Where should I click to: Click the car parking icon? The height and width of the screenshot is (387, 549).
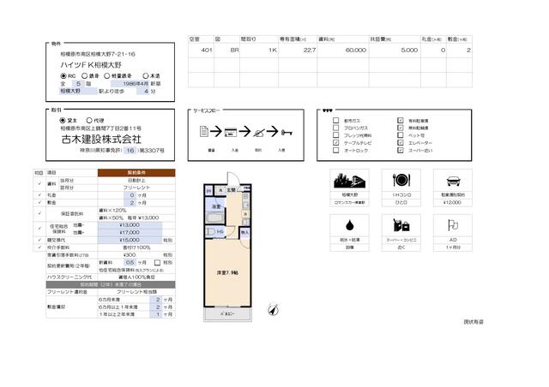click(x=453, y=181)
